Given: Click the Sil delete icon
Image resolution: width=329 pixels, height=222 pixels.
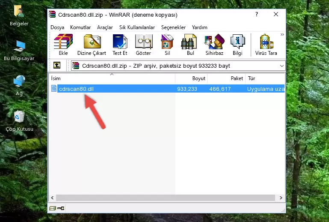Looking at the screenshot, I should point(167,45).
